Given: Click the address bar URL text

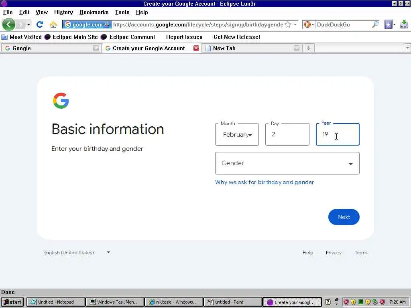Looking at the screenshot, I should click(198, 24).
